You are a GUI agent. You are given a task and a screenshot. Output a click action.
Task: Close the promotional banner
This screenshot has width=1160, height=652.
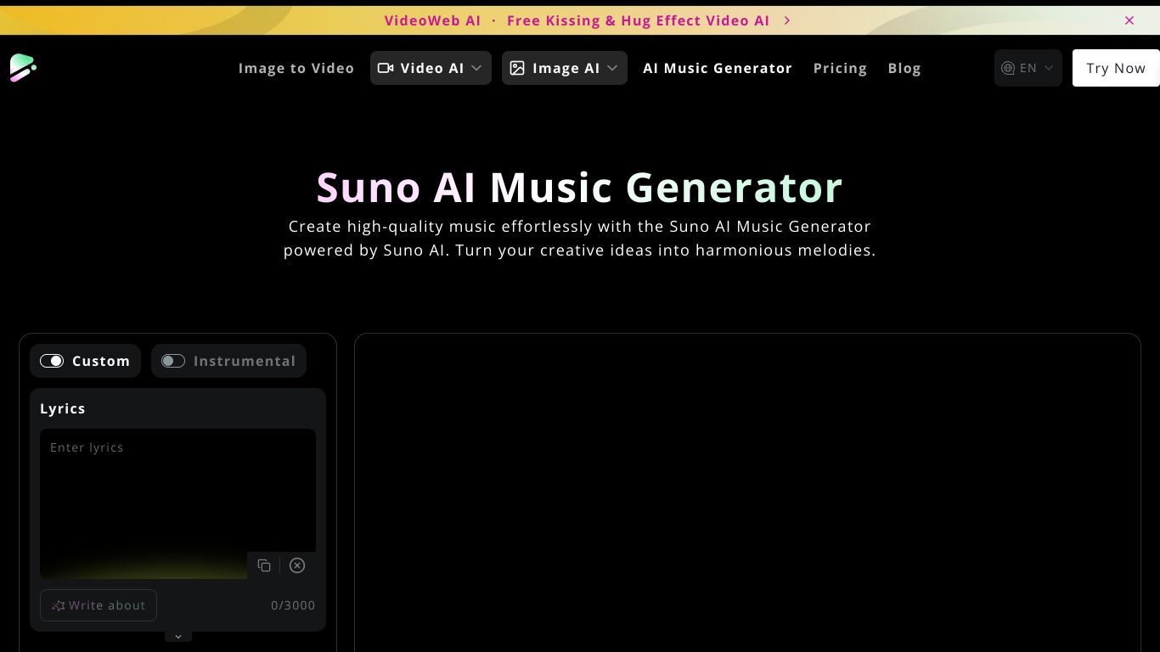(1129, 20)
